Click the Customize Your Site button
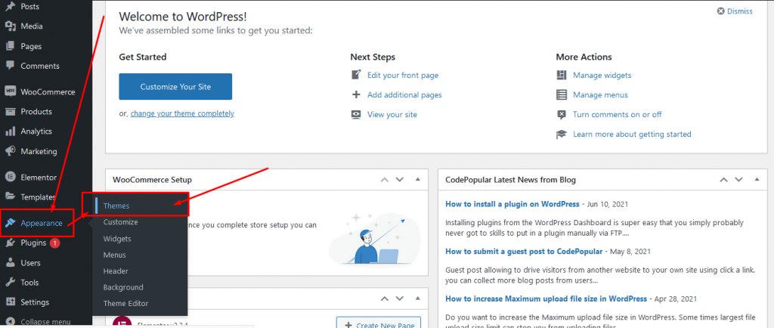This screenshot has width=774, height=328. click(175, 86)
